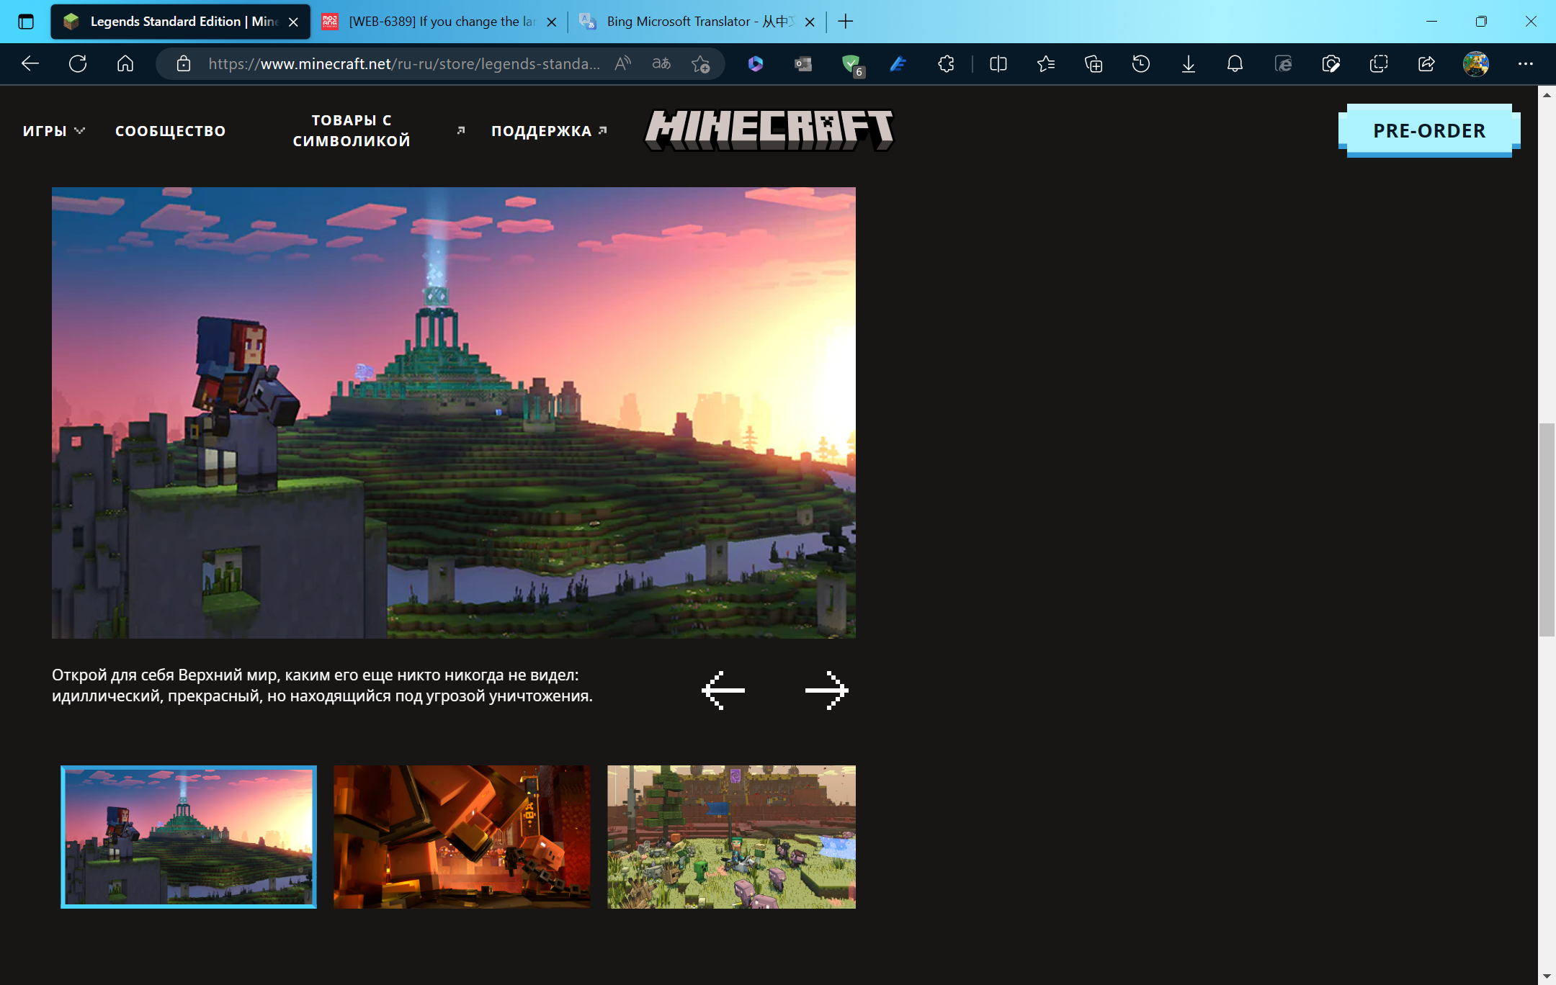Open the Downloads icon in toolbar
This screenshot has height=985, width=1556.
pos(1189,64)
